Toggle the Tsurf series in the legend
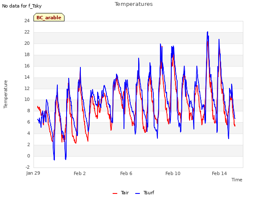The height and width of the screenshot is (201, 268). (x=144, y=193)
